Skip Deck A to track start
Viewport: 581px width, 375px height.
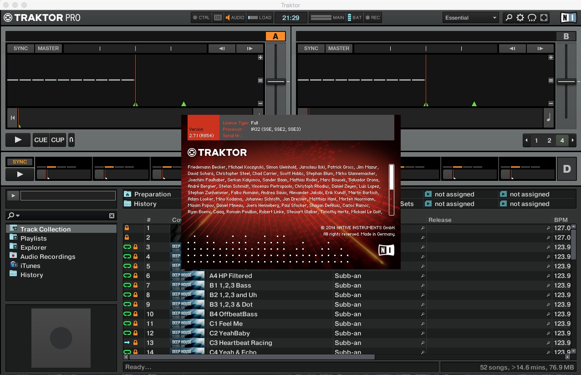point(12,118)
